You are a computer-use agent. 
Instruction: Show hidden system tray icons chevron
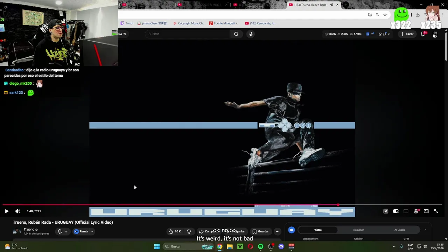(394, 246)
